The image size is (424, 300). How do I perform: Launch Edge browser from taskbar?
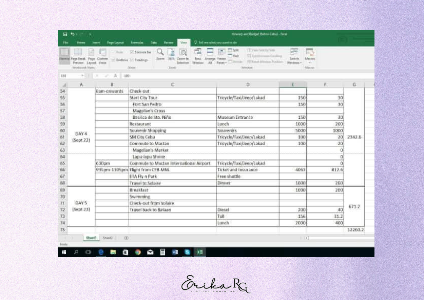point(101,252)
